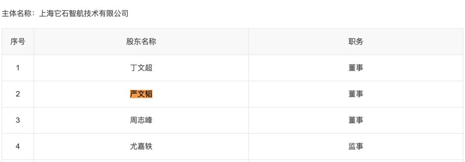
Task: Click the character 轶 in 尤嘉轶
Action: click(149, 146)
